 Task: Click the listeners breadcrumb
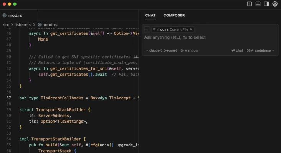[23, 24]
